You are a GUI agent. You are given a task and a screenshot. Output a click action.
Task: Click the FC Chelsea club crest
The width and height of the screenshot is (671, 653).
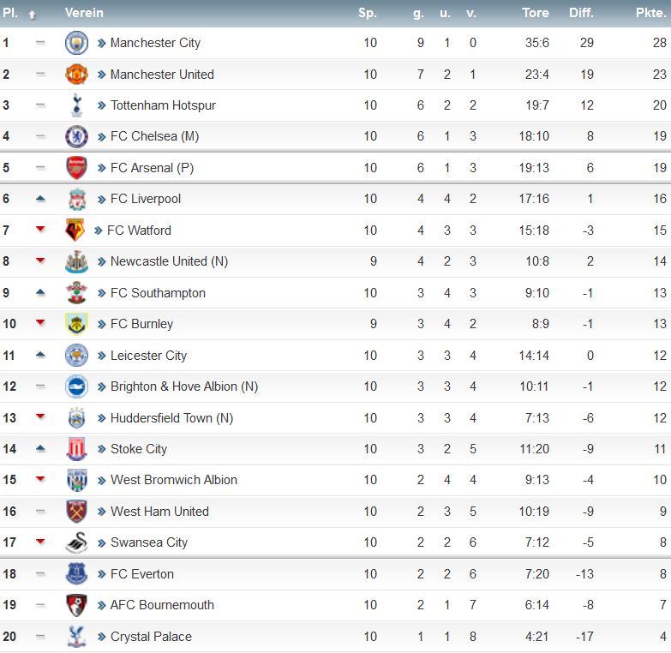click(76, 136)
